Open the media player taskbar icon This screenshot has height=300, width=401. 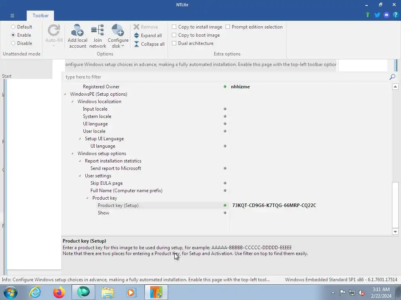[x=132, y=292]
